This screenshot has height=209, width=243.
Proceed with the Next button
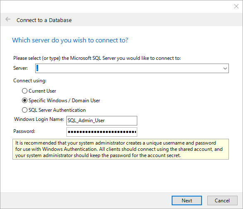[x=187, y=200]
